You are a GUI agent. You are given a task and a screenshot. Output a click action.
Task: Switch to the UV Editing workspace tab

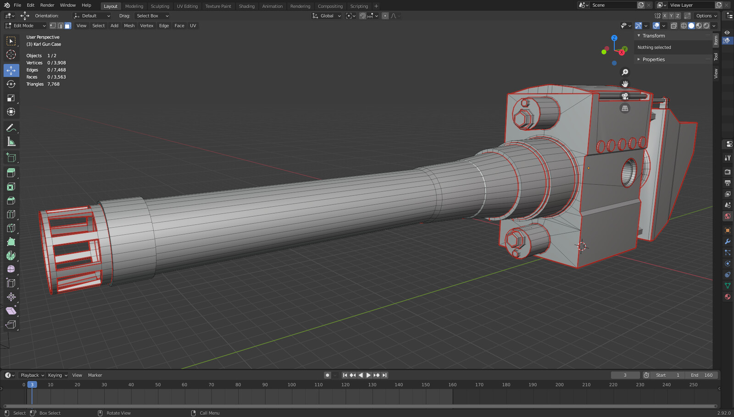point(187,6)
